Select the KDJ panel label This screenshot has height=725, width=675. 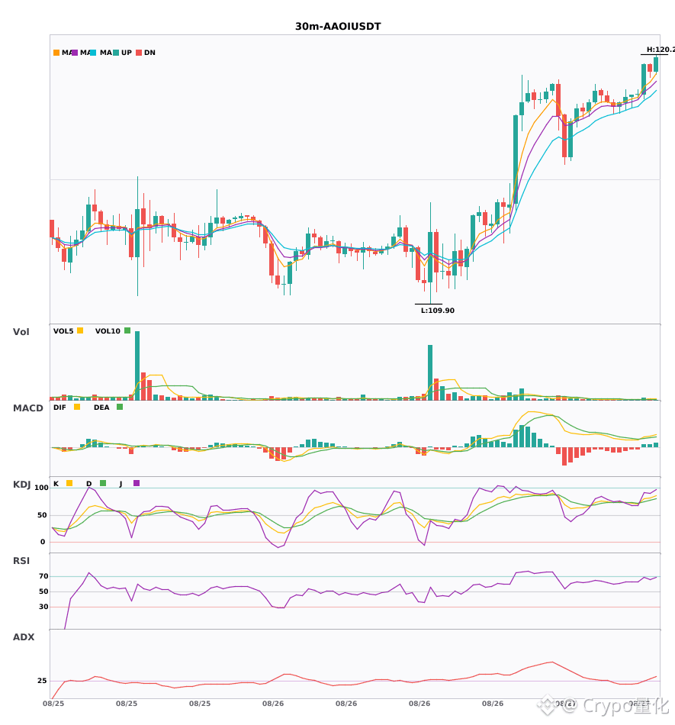[21, 485]
